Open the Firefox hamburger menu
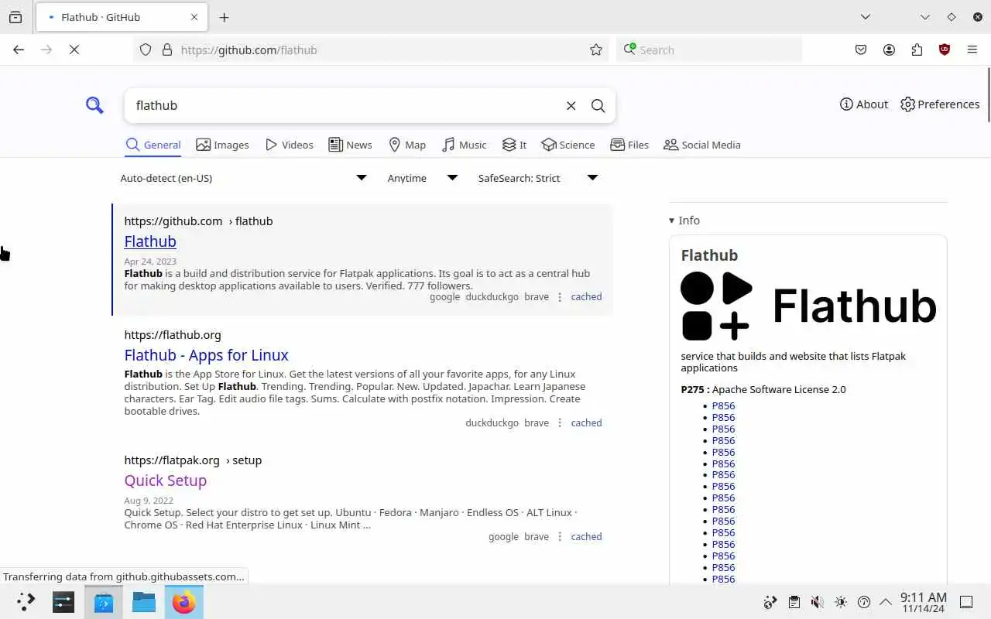 pyautogui.click(x=972, y=50)
